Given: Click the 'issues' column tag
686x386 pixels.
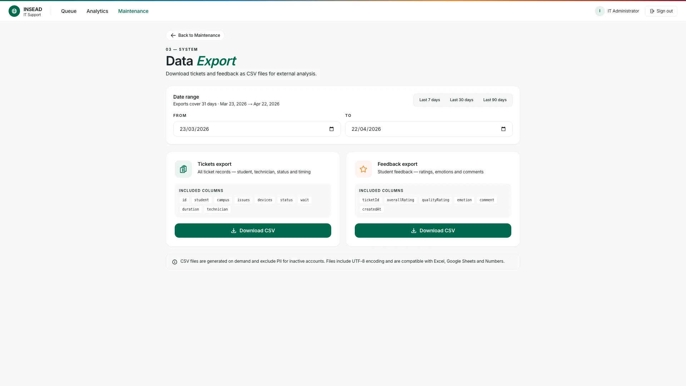Looking at the screenshot, I should click(244, 200).
